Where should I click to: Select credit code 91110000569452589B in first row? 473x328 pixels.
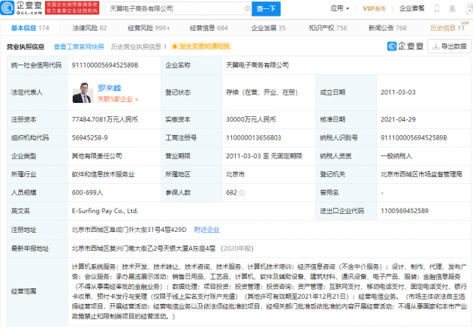pyautogui.click(x=105, y=65)
